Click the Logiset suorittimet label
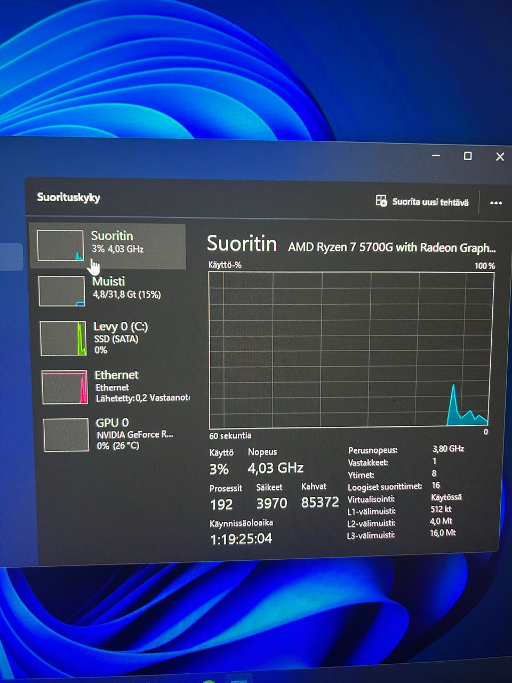 tap(385, 487)
